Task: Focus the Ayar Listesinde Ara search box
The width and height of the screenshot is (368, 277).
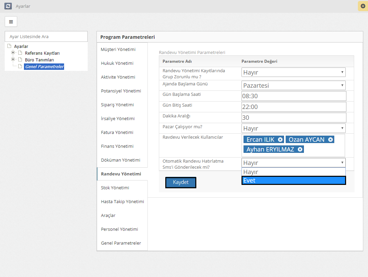Action: pyautogui.click(x=46, y=36)
